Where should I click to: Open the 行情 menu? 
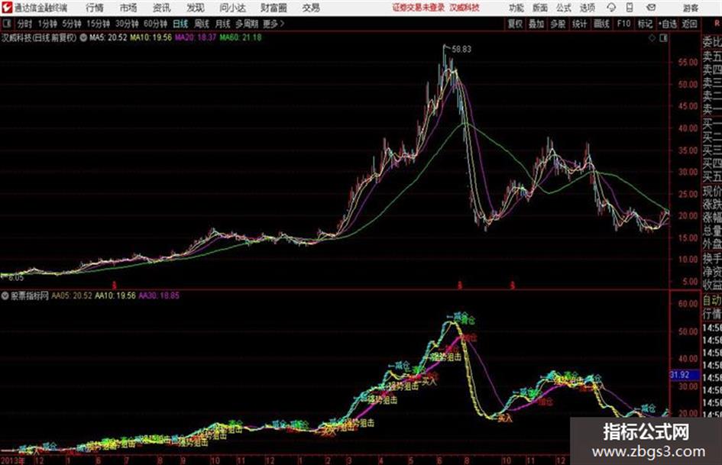coord(95,8)
